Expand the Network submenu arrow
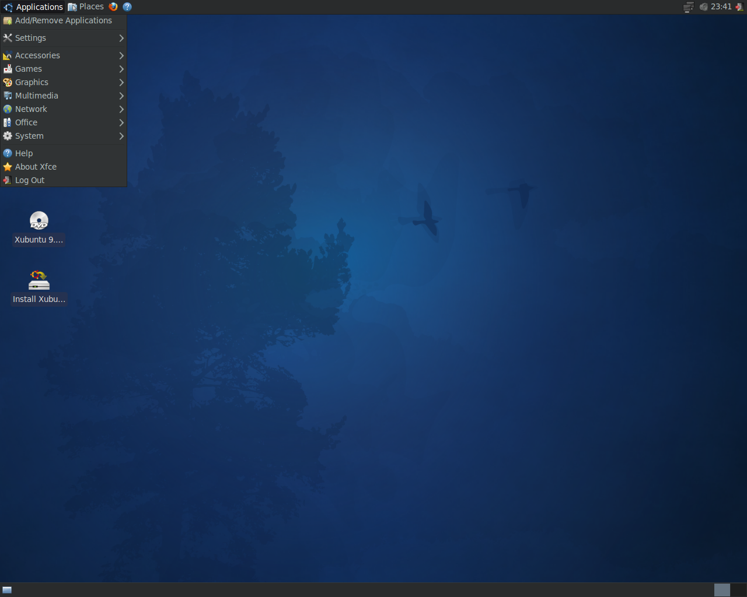This screenshot has width=747, height=597. pyautogui.click(x=121, y=109)
